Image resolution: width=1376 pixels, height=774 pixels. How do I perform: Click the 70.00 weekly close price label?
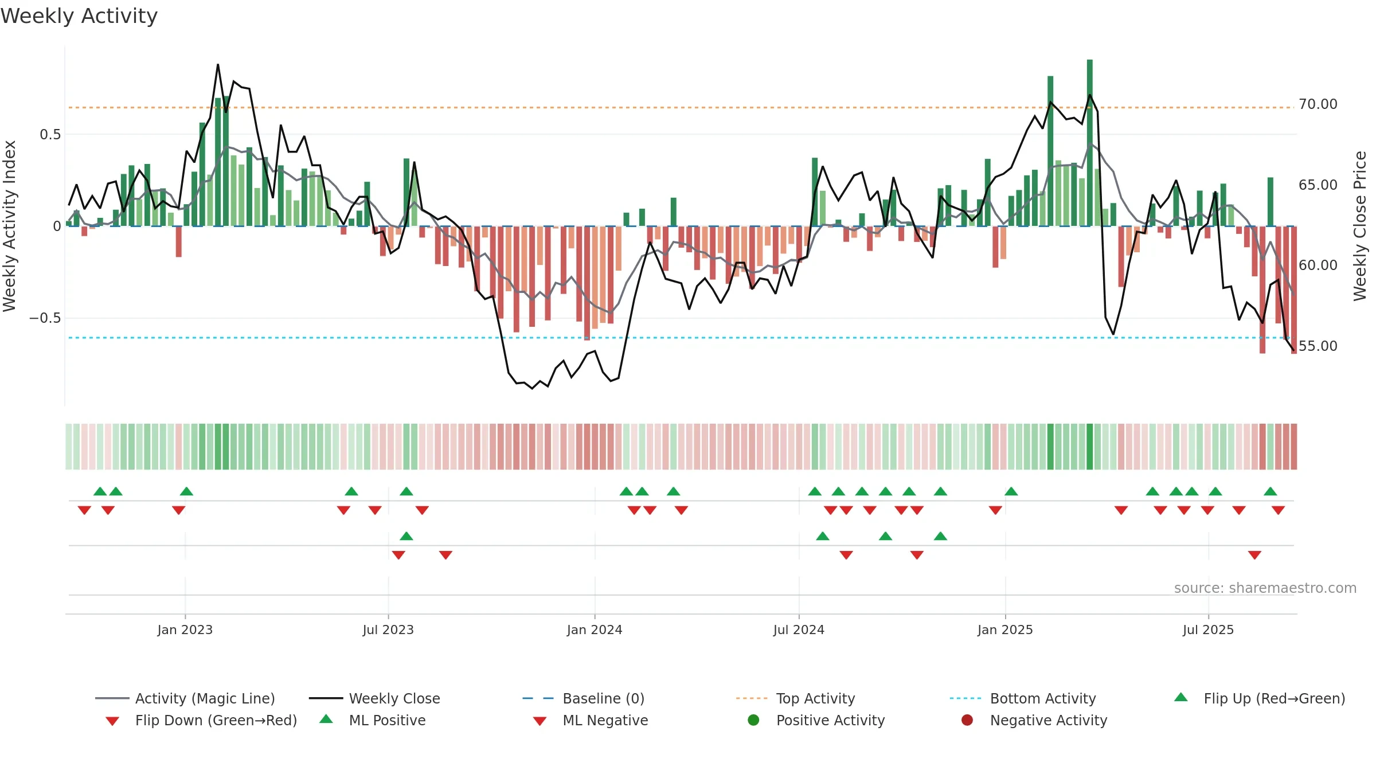[x=1318, y=104]
